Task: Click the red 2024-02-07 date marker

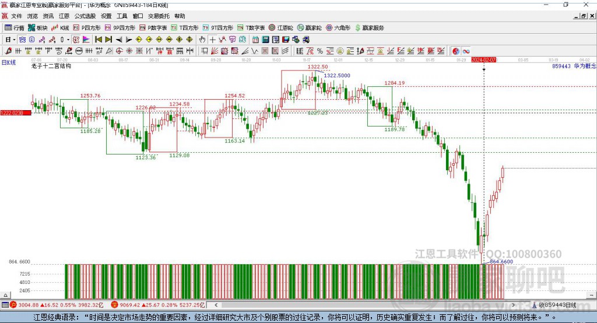Action: (x=483, y=59)
